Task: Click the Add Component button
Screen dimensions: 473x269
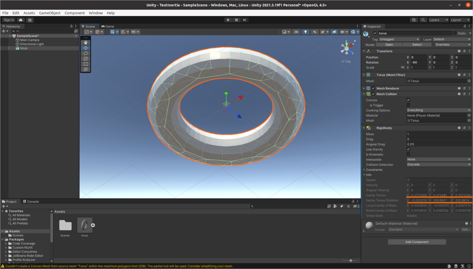Action: coord(417,242)
